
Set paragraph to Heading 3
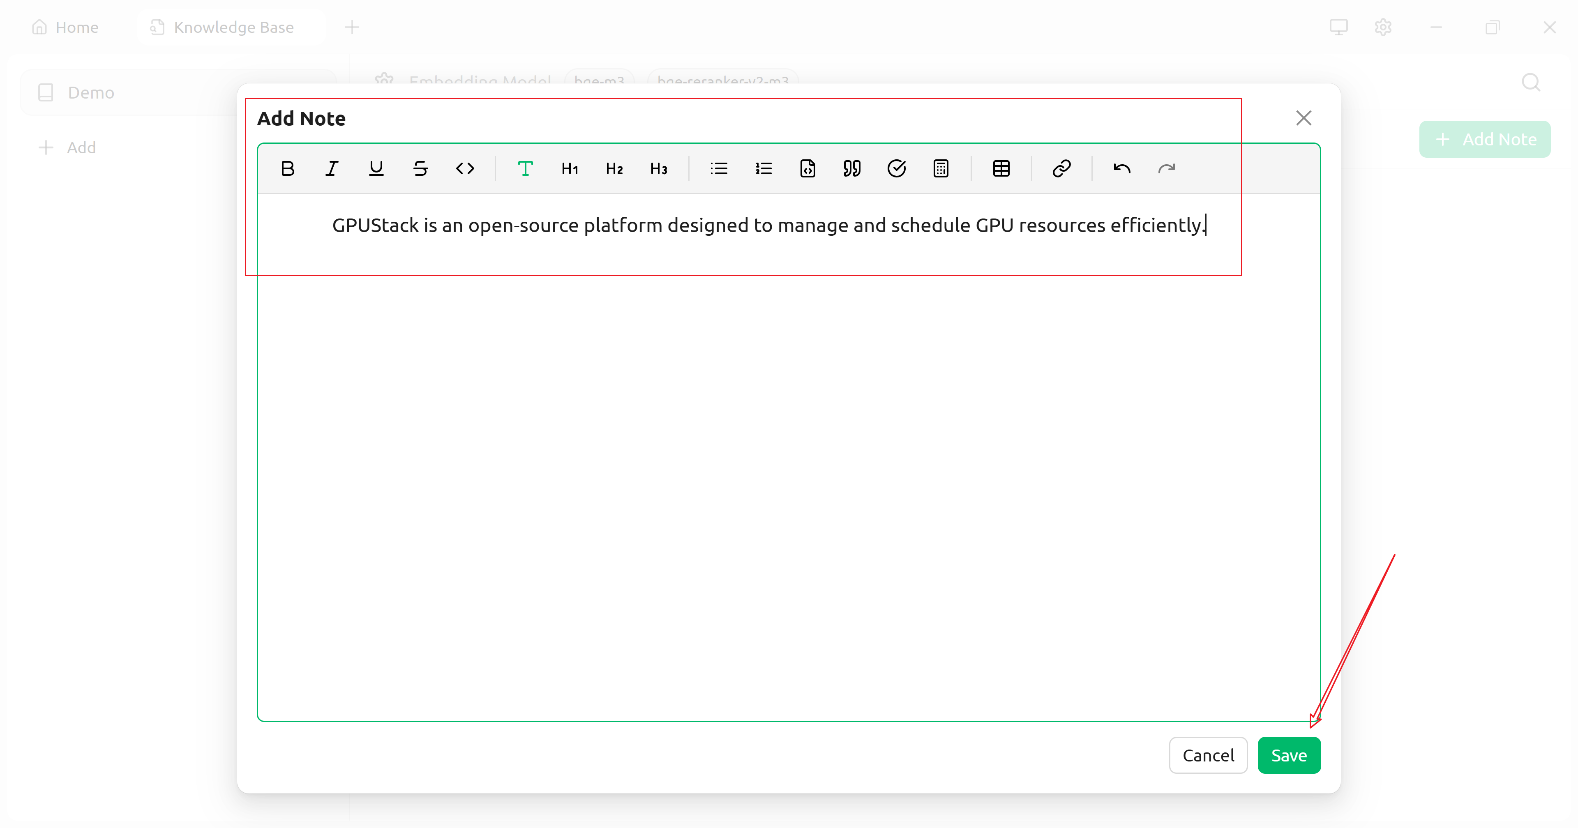pyautogui.click(x=658, y=168)
